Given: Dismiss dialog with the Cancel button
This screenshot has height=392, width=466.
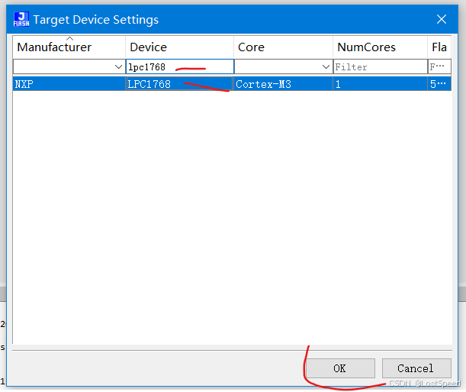Looking at the screenshot, I should 416,368.
